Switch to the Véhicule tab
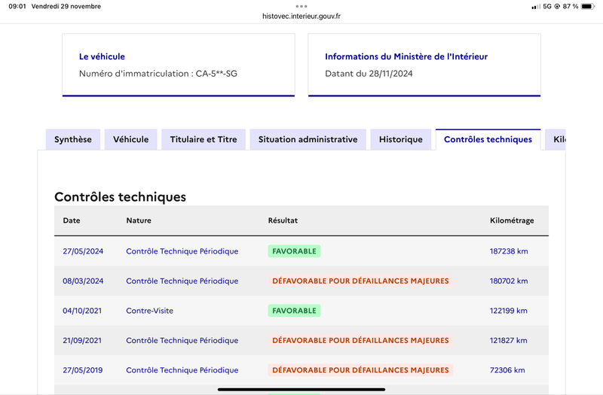 pyautogui.click(x=130, y=139)
